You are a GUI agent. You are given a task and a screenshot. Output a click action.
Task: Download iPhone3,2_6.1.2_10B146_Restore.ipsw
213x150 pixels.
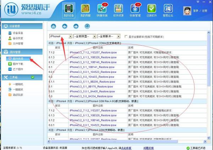pos(93,120)
